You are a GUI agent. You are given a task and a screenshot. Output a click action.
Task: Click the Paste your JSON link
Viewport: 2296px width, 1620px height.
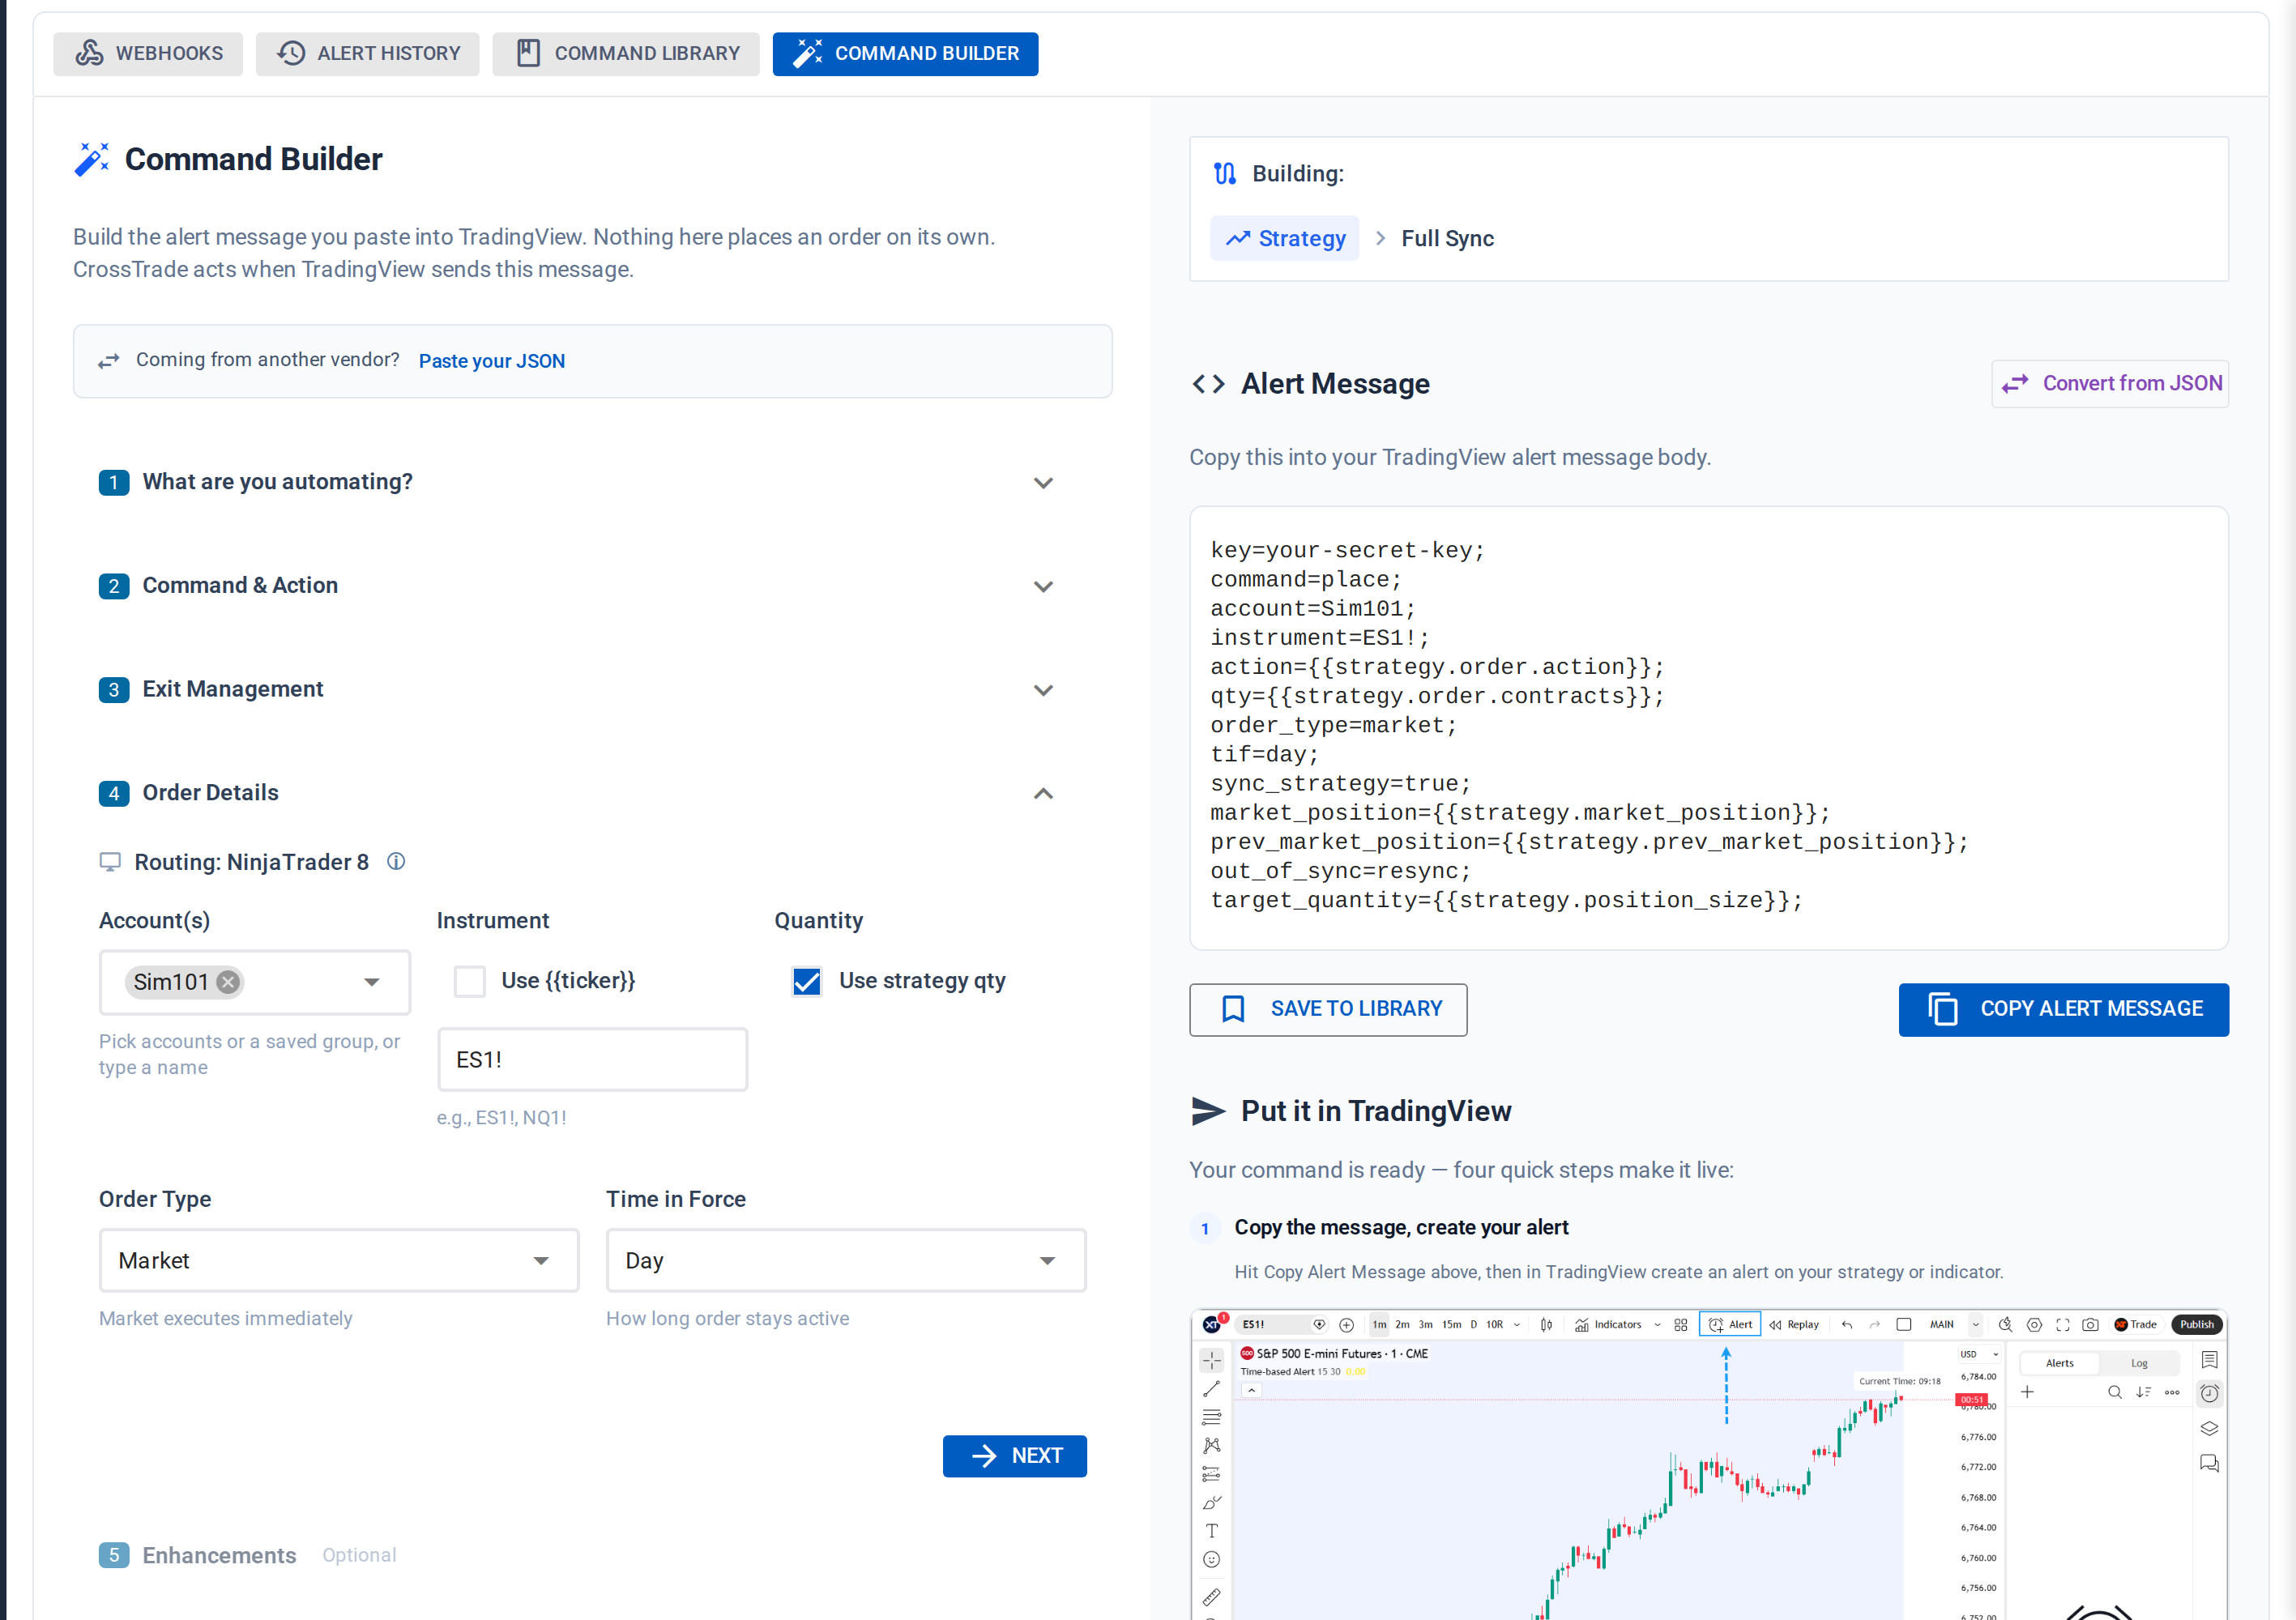491,361
